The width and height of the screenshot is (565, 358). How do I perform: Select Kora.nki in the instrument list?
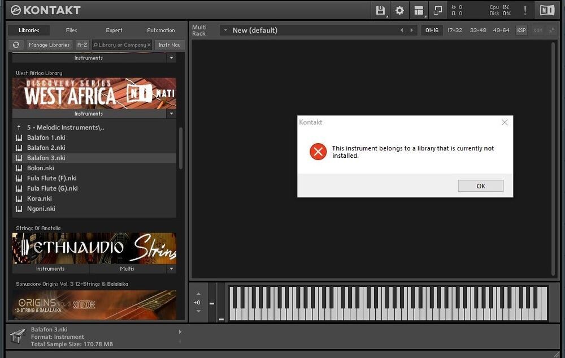tap(39, 199)
